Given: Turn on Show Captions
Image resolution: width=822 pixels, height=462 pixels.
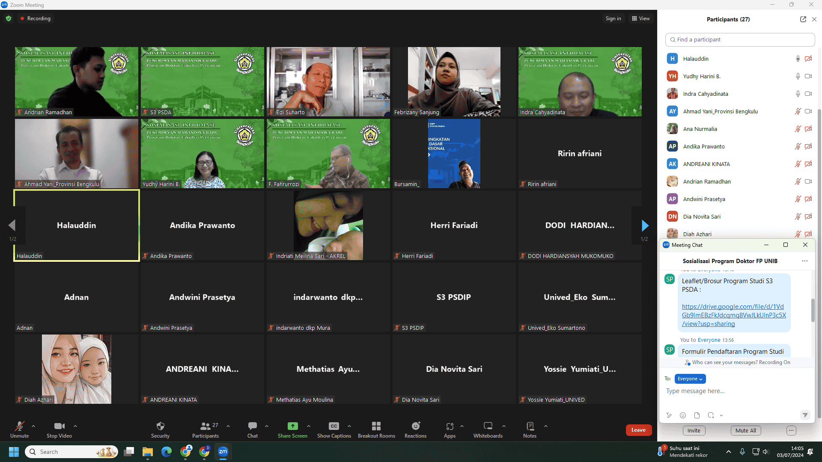Looking at the screenshot, I should 334,429.
